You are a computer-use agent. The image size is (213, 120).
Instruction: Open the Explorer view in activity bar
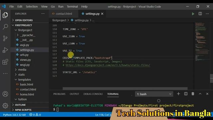5,15
